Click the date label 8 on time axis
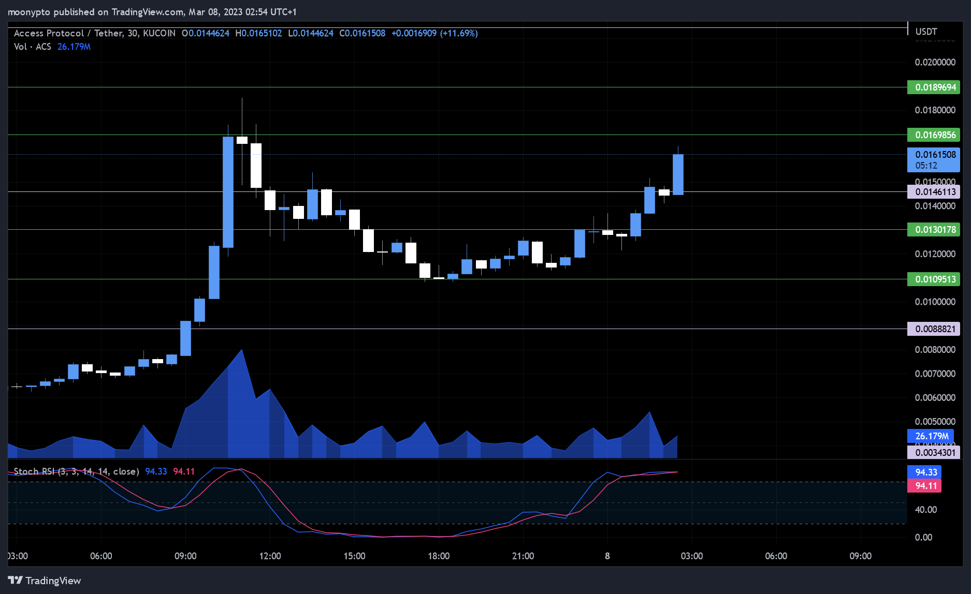 607,556
